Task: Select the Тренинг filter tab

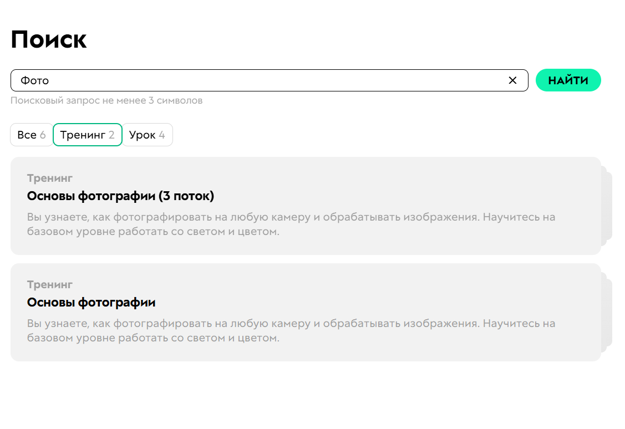Action: coord(87,135)
